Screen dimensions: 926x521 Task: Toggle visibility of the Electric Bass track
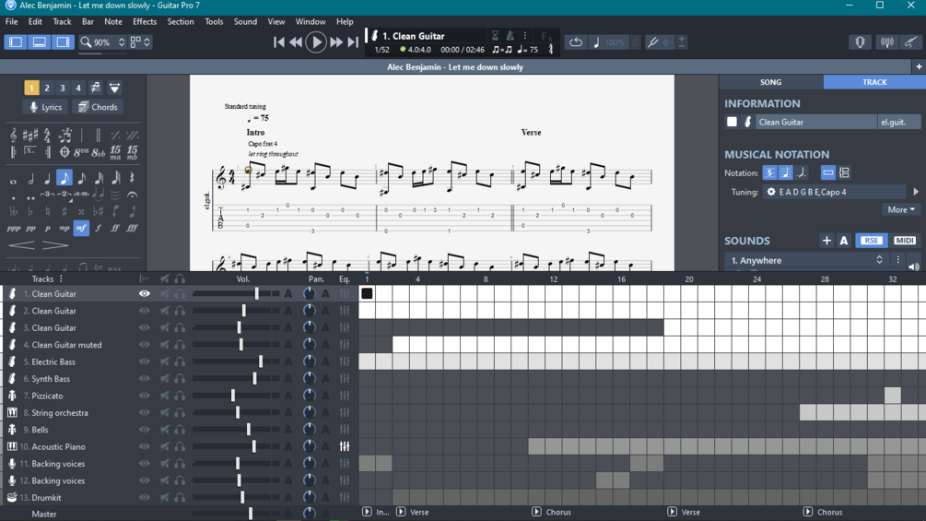(x=144, y=361)
